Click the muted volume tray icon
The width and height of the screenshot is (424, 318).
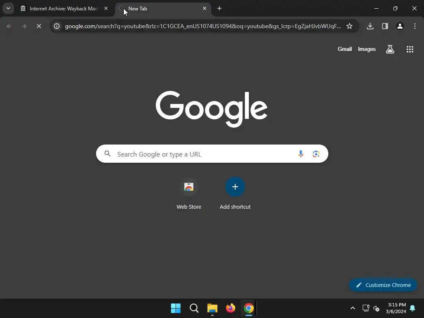pos(376,308)
